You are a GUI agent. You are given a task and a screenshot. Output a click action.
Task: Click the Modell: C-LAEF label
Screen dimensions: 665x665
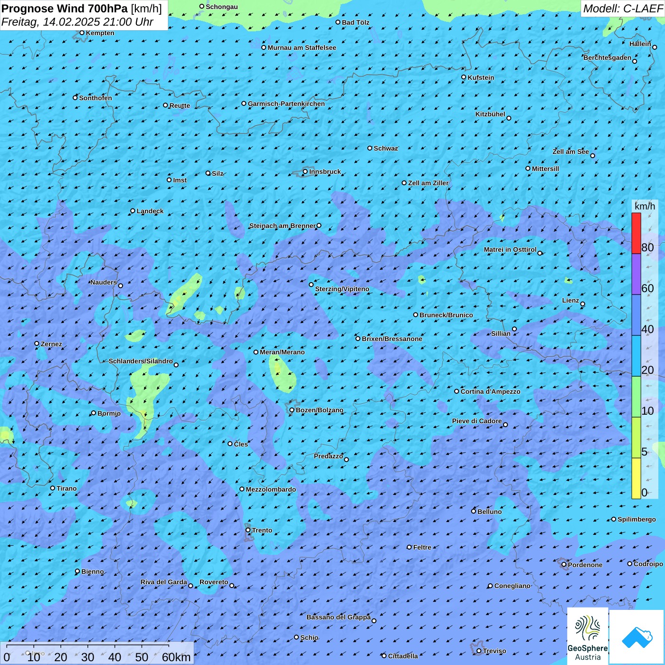pos(623,9)
